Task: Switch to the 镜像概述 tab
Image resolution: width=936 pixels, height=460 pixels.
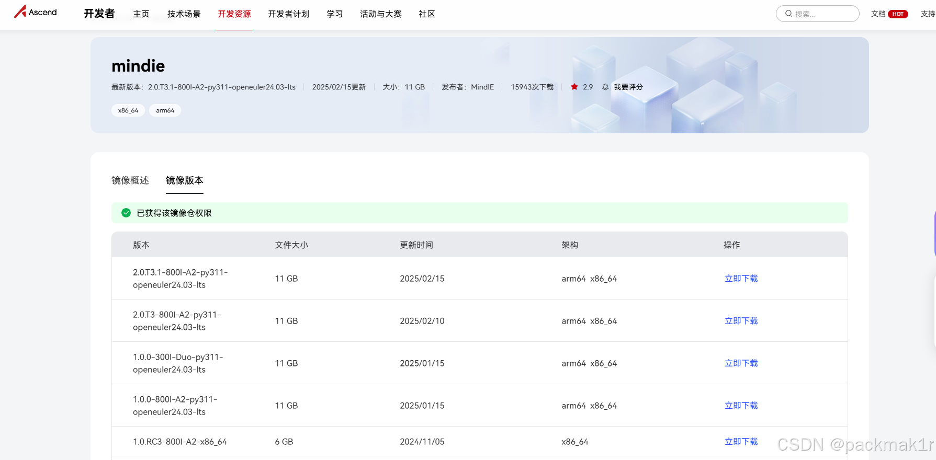Action: pos(130,180)
